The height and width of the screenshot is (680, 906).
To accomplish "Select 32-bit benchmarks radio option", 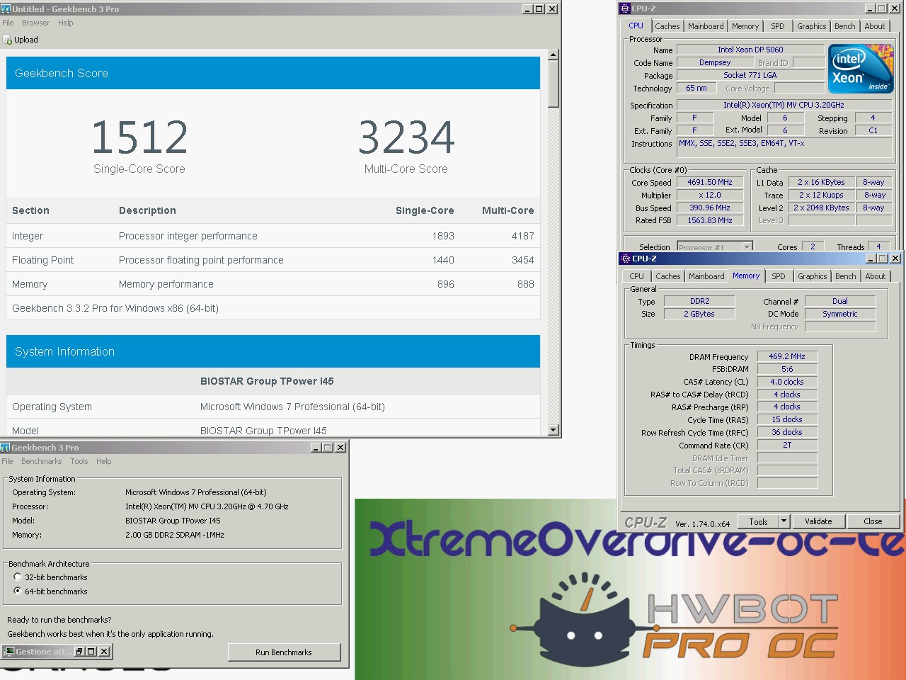I will click(x=18, y=577).
